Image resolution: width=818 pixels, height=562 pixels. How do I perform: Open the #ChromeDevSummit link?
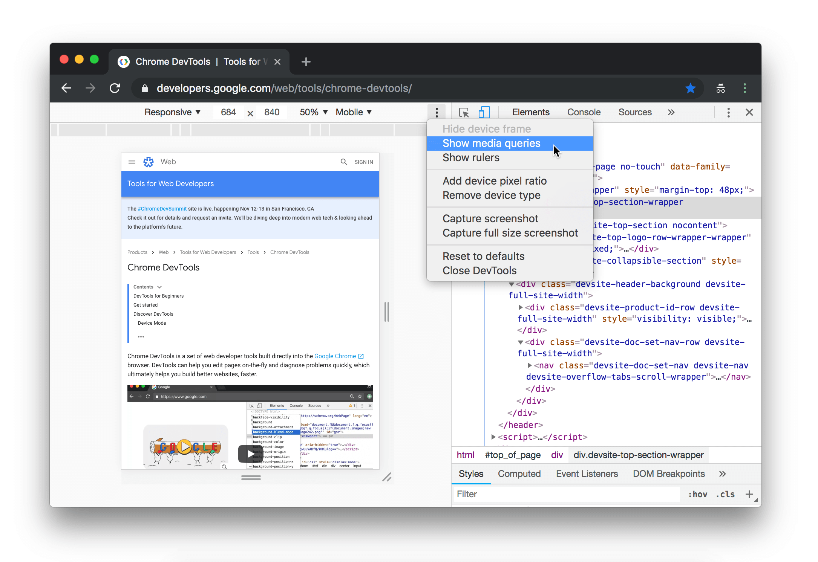(x=162, y=209)
